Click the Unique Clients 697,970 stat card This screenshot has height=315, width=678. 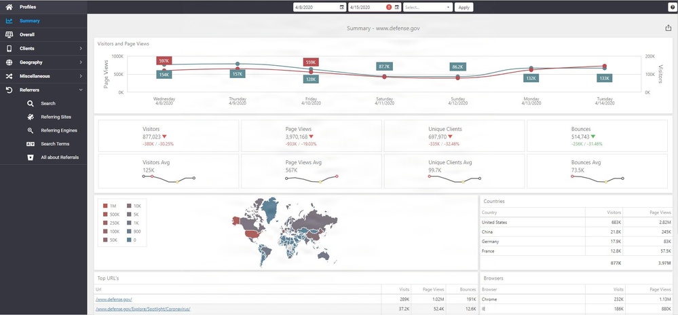click(x=454, y=136)
